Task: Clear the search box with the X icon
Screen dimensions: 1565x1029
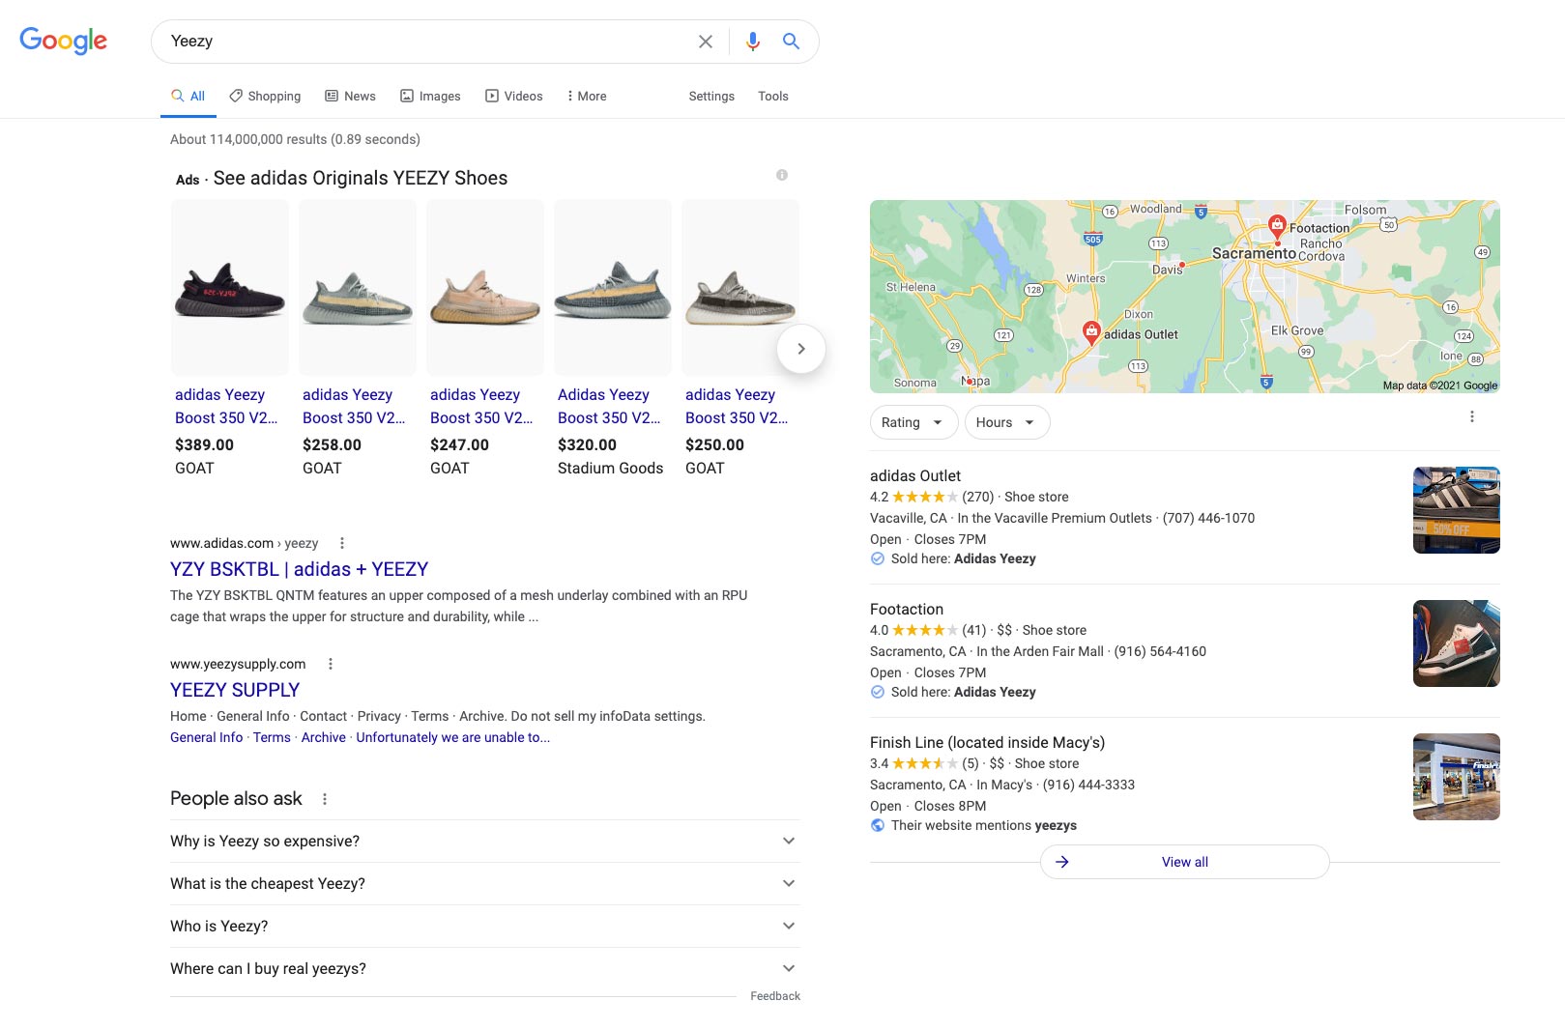Action: click(x=706, y=42)
